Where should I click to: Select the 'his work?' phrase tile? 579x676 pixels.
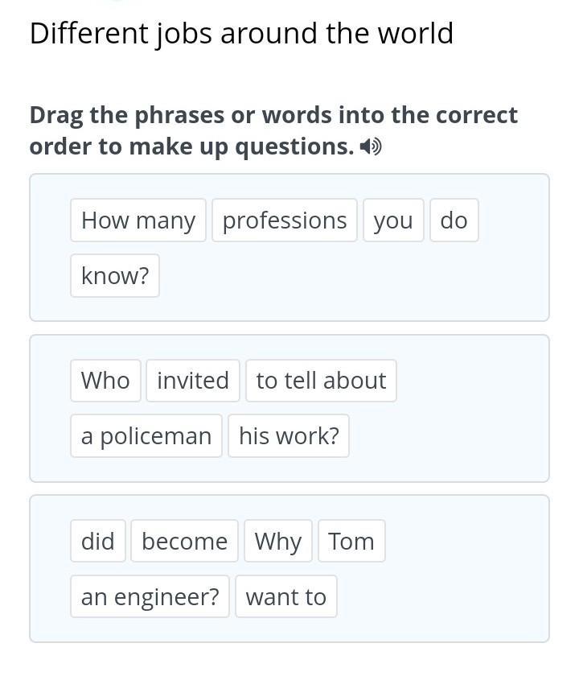pyautogui.click(x=289, y=435)
